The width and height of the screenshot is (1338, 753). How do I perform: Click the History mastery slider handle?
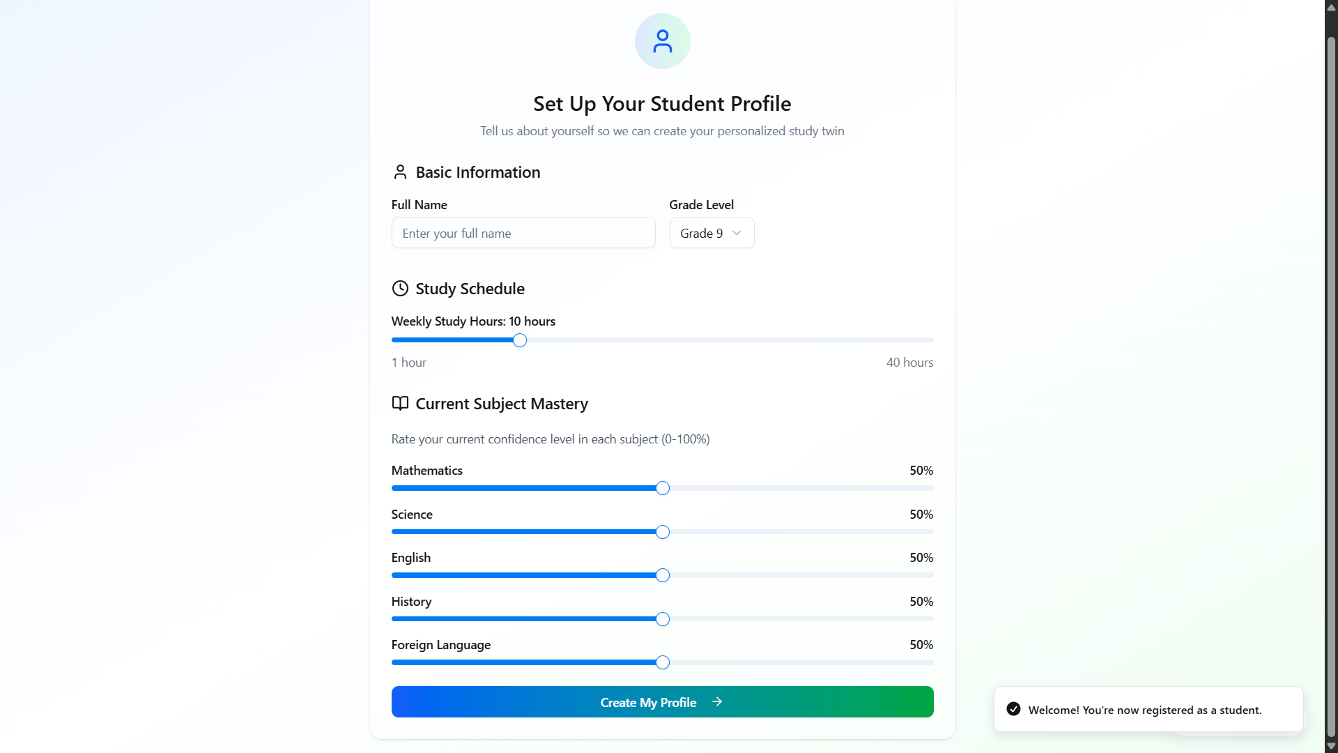coord(663,619)
